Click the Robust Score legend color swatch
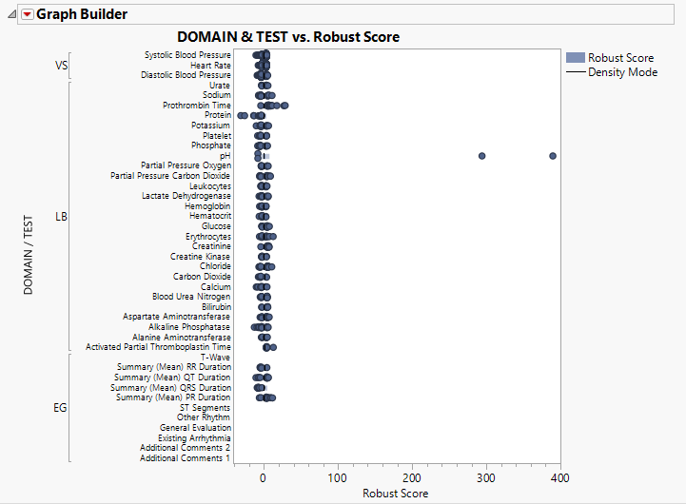Screen dimensions: 686x504 tap(575, 58)
